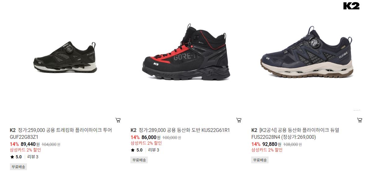The image size is (368, 172).
Task: Open product title ending GUF22G83Z1
Action: coord(61,134)
